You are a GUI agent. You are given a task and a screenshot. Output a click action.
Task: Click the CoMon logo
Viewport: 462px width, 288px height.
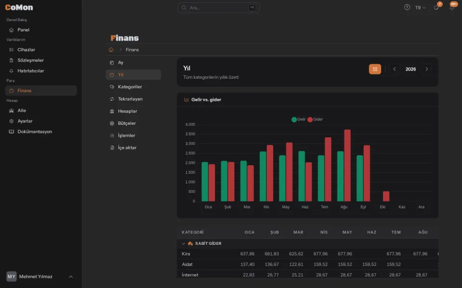(19, 7)
